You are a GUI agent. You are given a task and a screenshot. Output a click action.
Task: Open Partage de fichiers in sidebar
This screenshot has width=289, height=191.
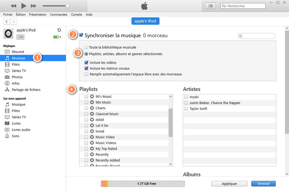coord(26,90)
